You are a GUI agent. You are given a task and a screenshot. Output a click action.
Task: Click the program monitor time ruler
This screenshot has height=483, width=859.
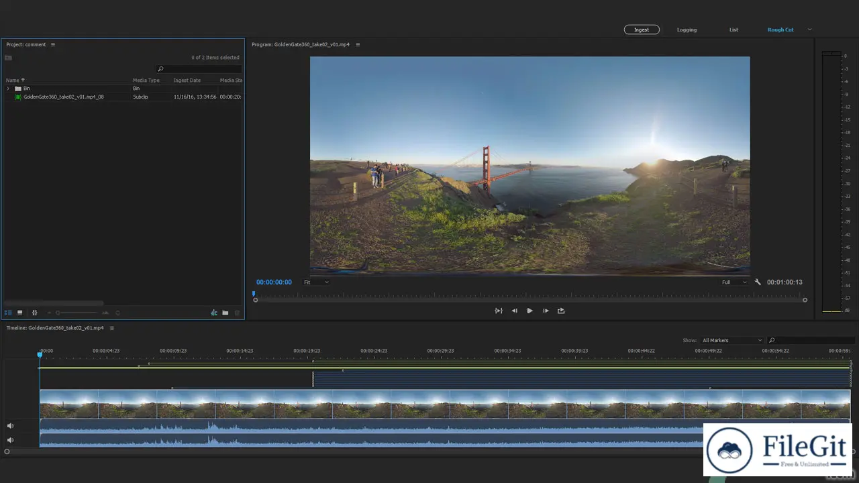530,294
